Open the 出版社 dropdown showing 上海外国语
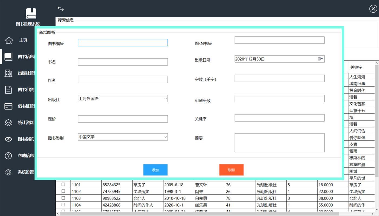The width and height of the screenshot is (379, 216). pyautogui.click(x=123, y=99)
